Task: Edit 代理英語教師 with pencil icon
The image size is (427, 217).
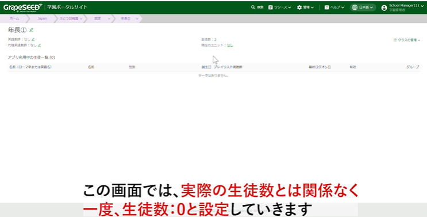Action: coord(39,45)
